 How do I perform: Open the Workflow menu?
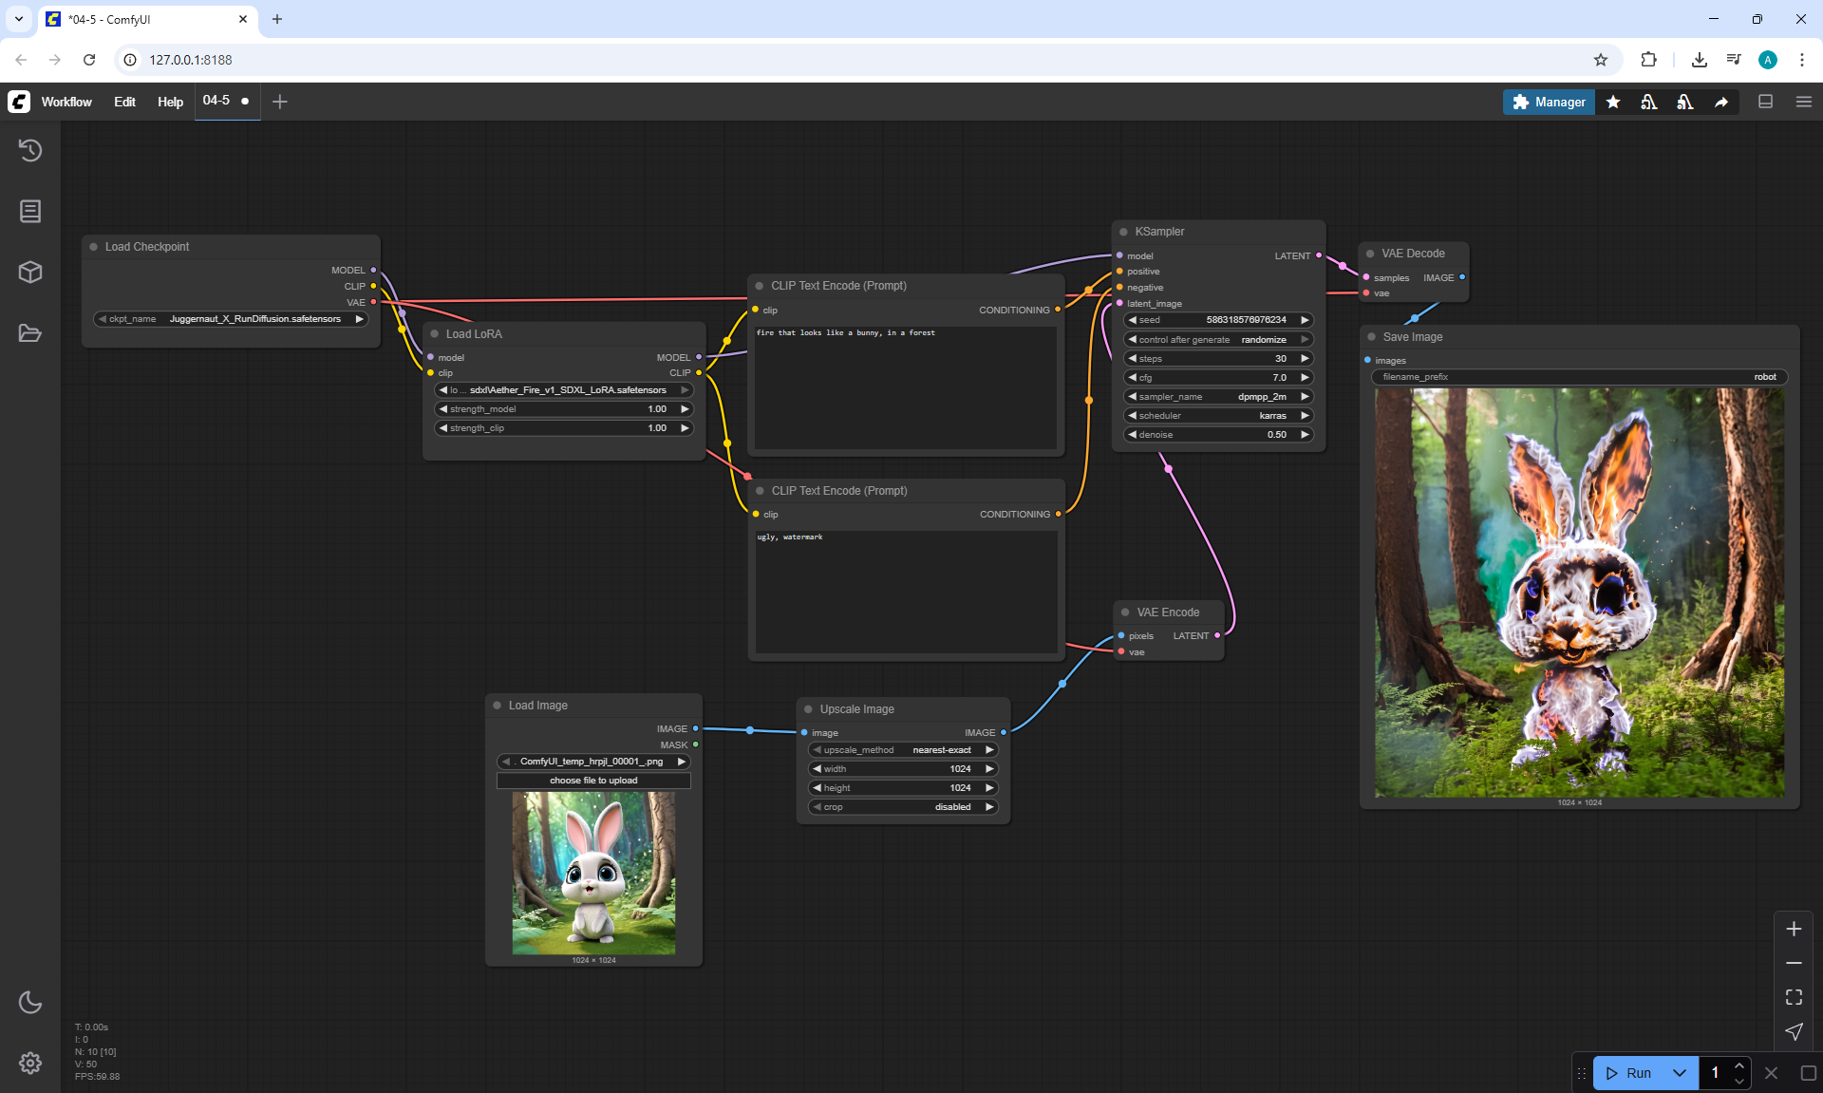coord(66,102)
